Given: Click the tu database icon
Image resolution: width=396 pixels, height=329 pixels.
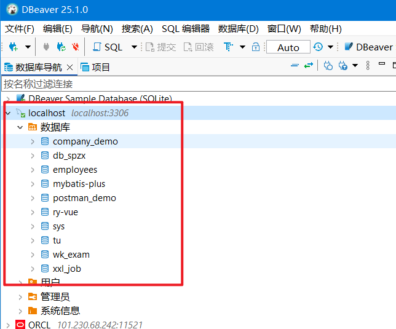Looking at the screenshot, I should (45, 240).
